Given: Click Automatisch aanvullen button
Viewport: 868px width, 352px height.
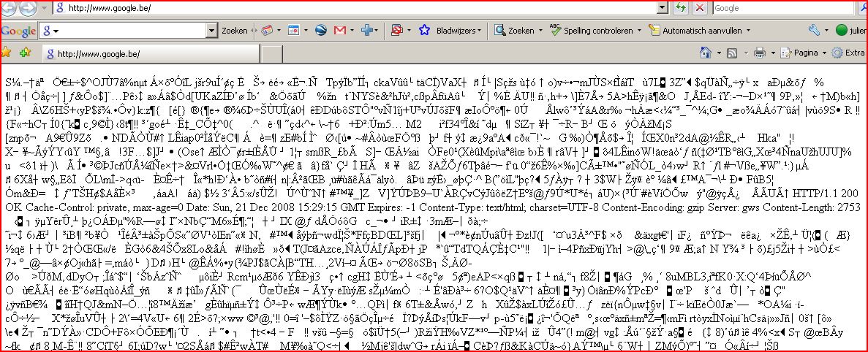Looking at the screenshot, I should coord(697,31).
